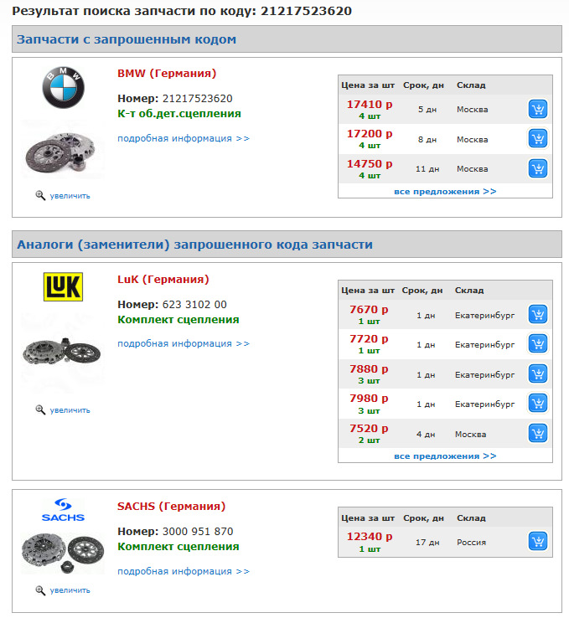
Task: Add LuK 7980 р offer to cart
Action: tap(538, 403)
